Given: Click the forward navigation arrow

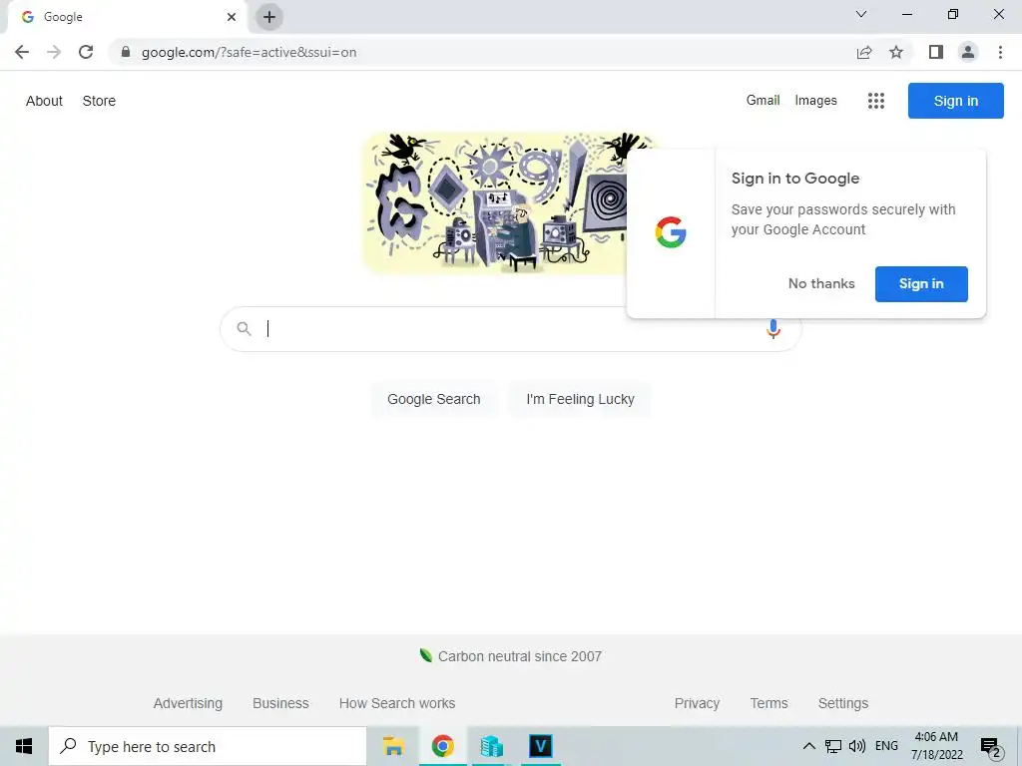Looking at the screenshot, I should [x=54, y=52].
